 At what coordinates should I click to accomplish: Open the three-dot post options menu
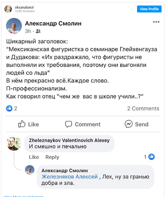point(156,22)
